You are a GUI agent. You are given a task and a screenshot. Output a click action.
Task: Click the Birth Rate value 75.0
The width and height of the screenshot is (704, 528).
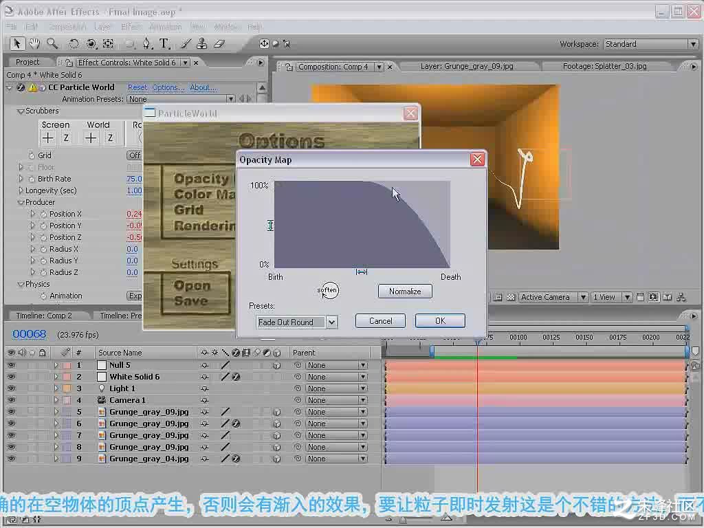(x=134, y=179)
